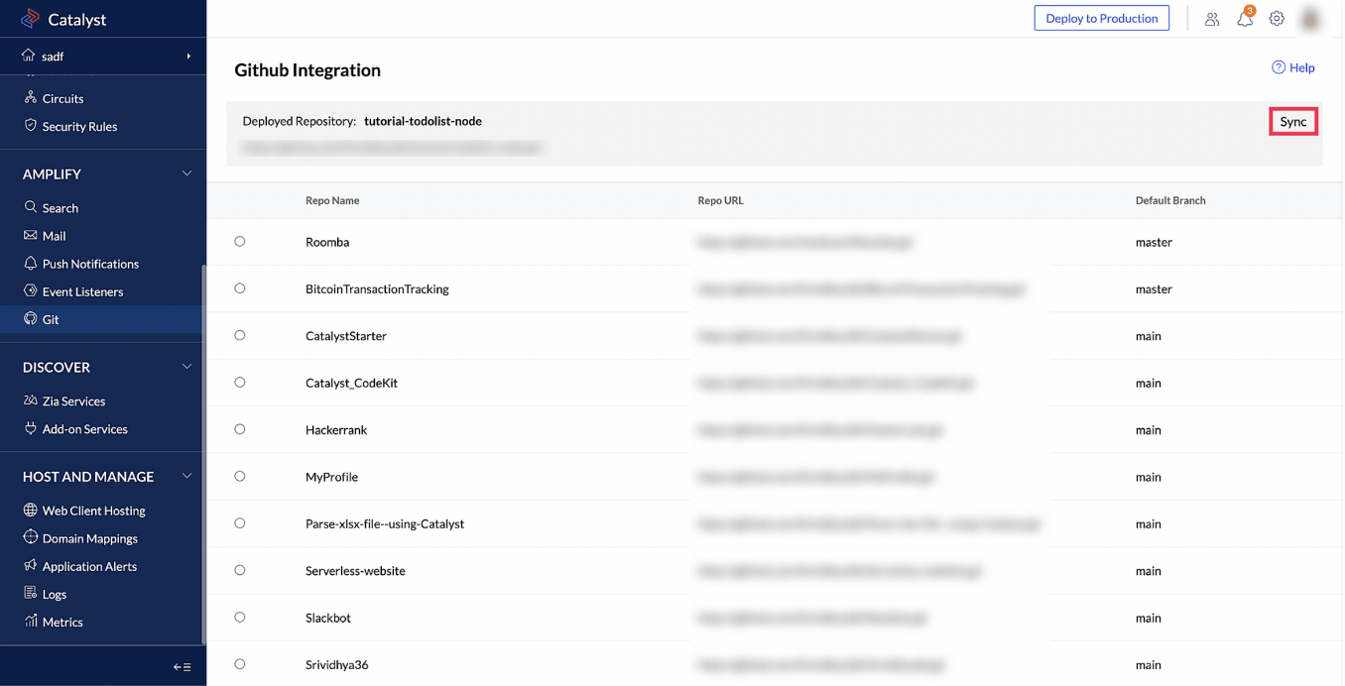Collapse the sidebar using the bottom arrow
1345x686 pixels.
(183, 666)
